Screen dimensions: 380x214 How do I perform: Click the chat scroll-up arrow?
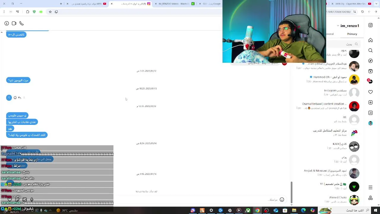[1, 32]
